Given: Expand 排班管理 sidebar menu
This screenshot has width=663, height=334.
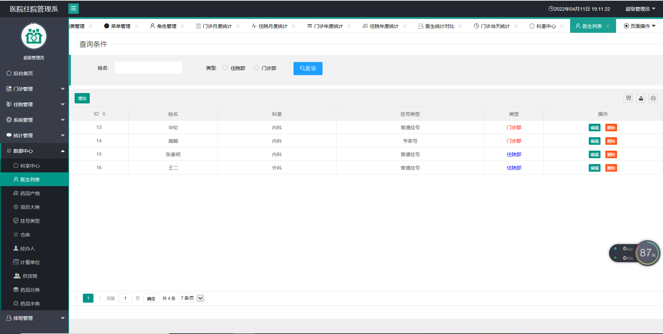Looking at the screenshot, I should (x=34, y=318).
